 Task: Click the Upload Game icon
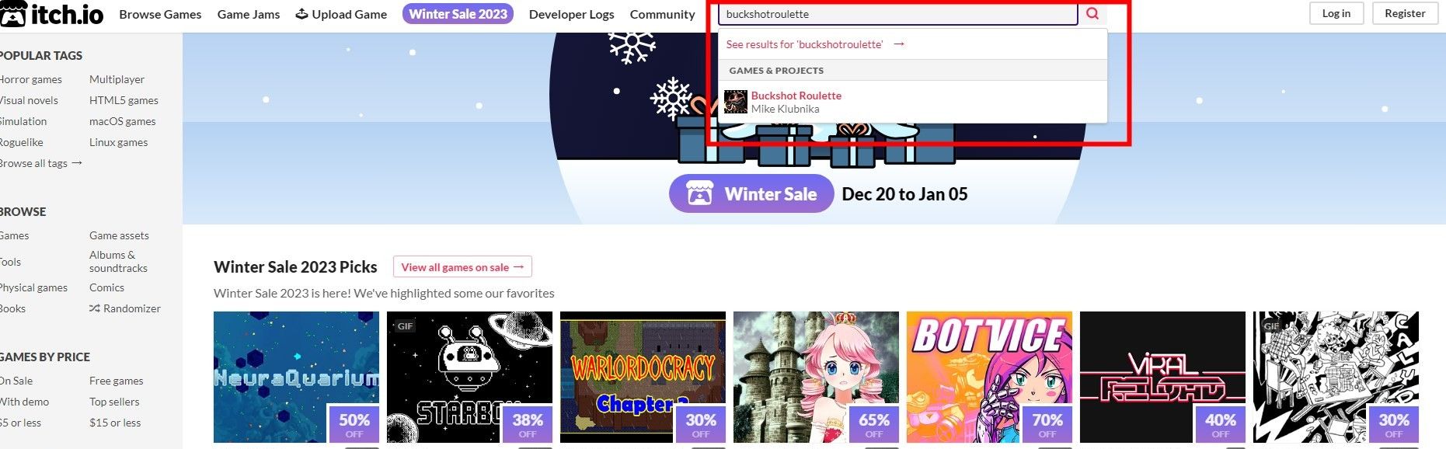tap(301, 14)
